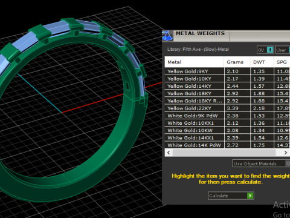Select the Yellow Gold:14KY row
This screenshot has width=290, height=218.
click(227, 86)
